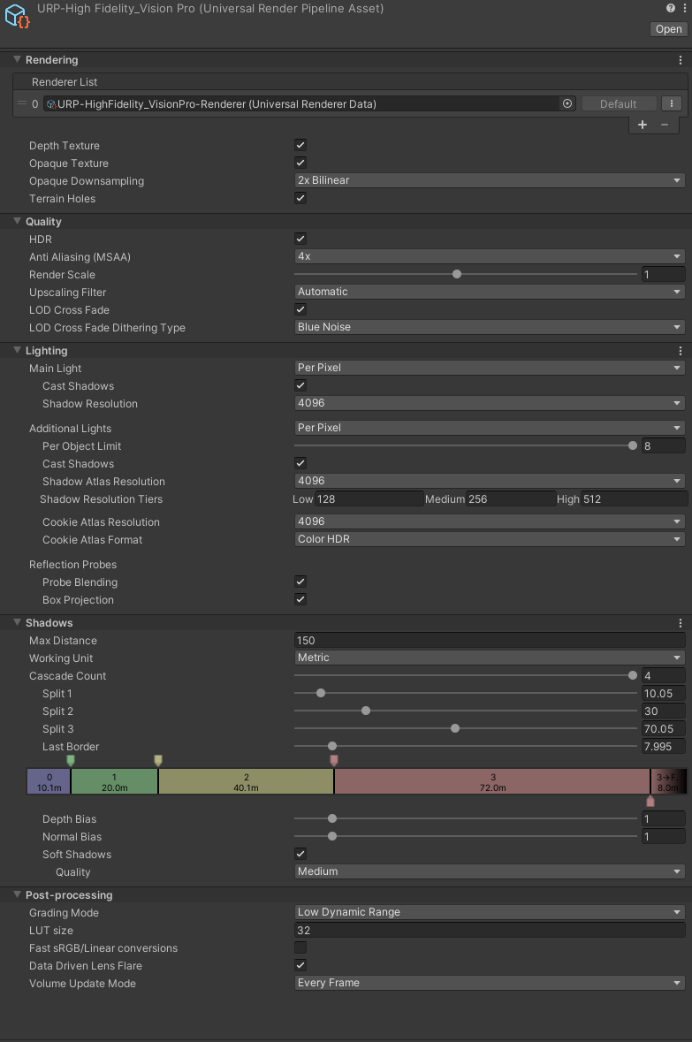Viewport: 692px width, 1042px height.
Task: Uncheck Soft Shadows
Action: 300,854
